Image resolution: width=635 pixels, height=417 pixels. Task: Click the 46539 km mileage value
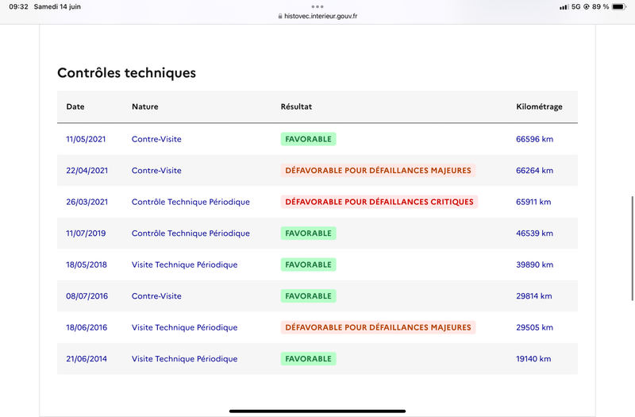[x=534, y=234]
